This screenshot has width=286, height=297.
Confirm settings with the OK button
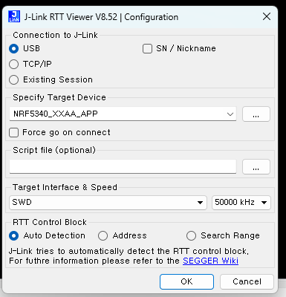(x=186, y=281)
